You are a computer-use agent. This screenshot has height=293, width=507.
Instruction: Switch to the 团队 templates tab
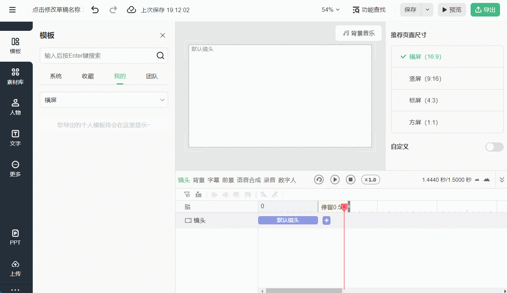point(152,76)
